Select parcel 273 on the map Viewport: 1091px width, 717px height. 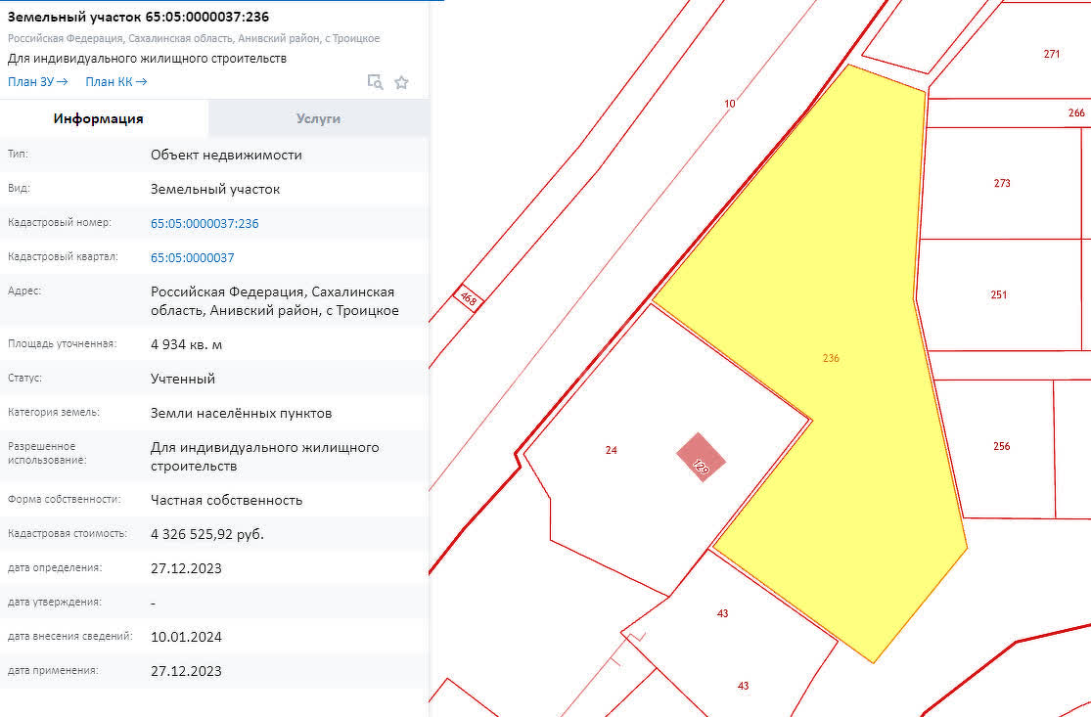pos(1000,182)
